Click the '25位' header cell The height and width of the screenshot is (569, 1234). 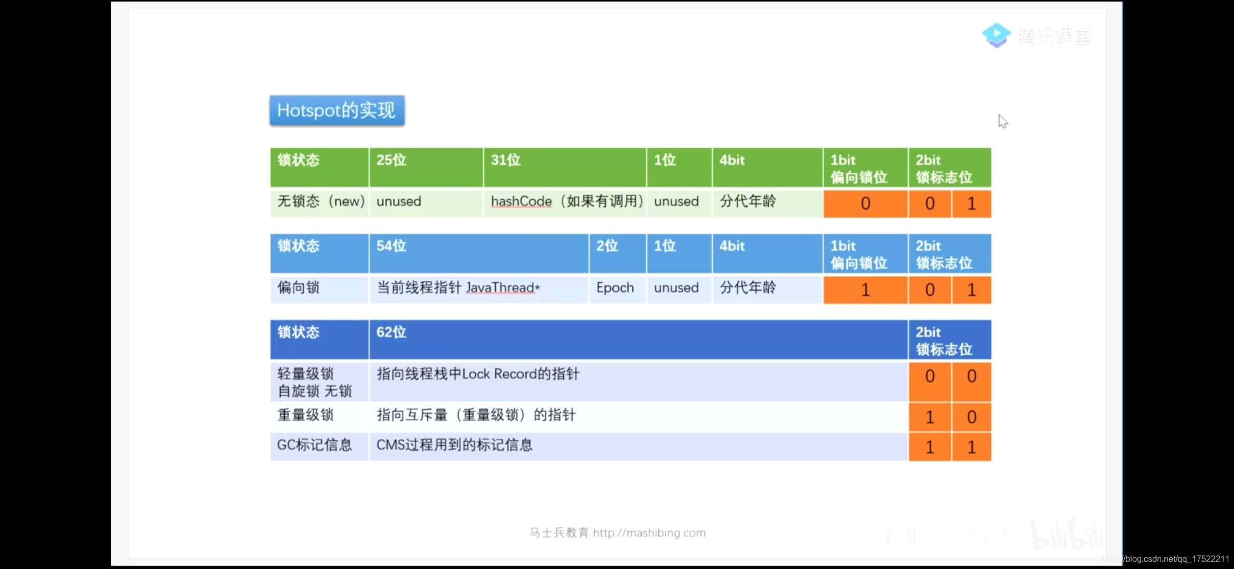(x=426, y=168)
